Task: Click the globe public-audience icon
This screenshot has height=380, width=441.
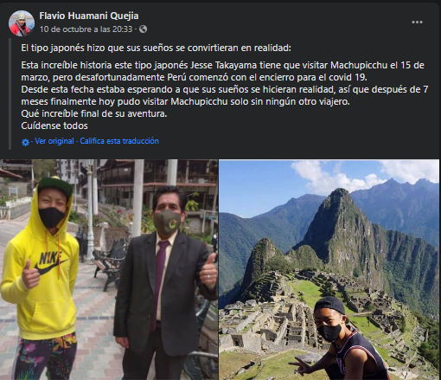Action: pos(143,29)
